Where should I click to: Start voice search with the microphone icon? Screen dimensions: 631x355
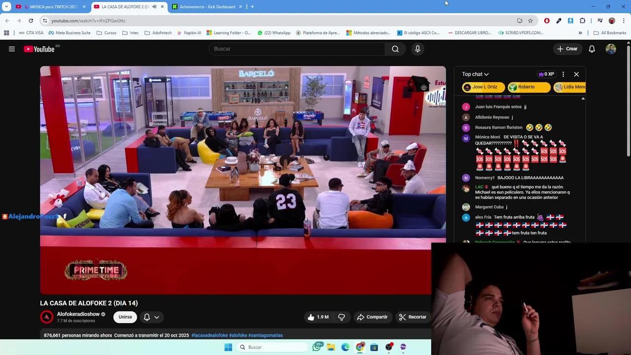coord(418,49)
